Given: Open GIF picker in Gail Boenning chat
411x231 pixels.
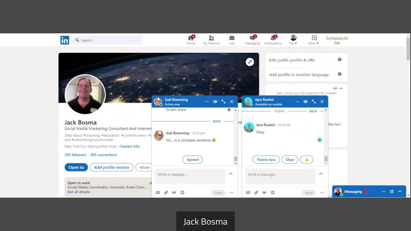Looking at the screenshot, I should [174, 193].
